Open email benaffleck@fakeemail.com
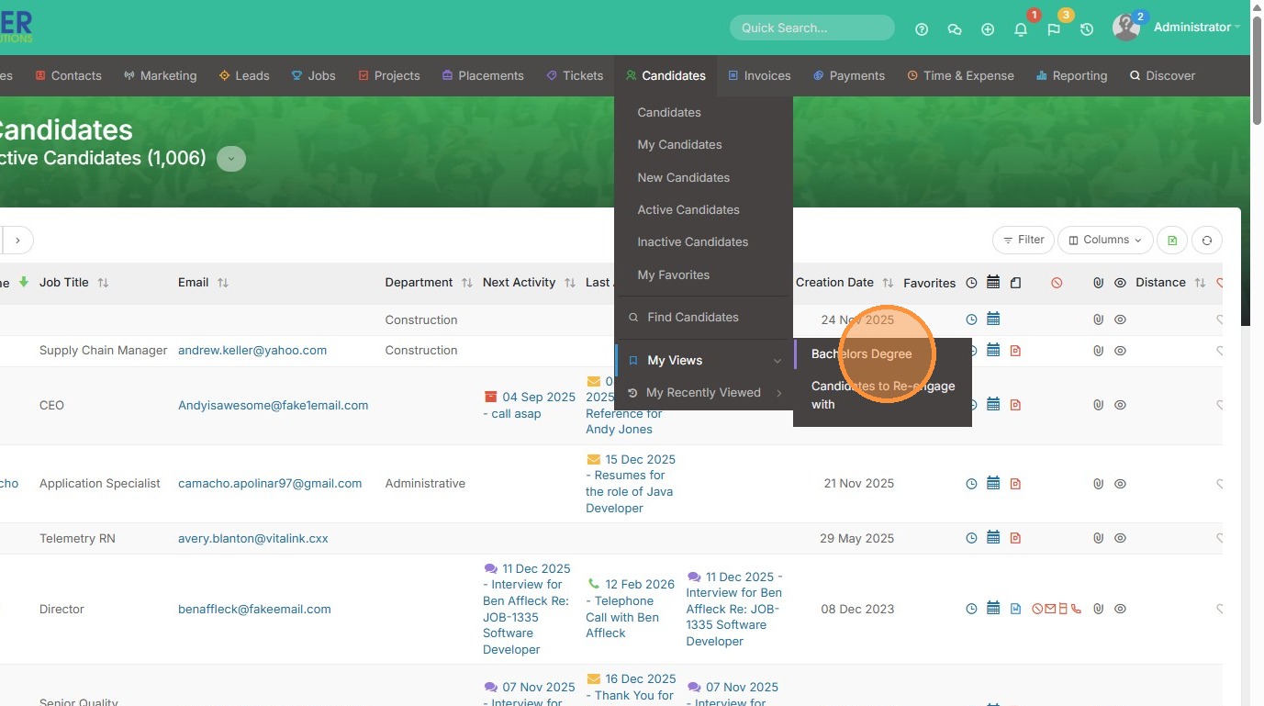Viewport: 1264px width, 706px height. pyautogui.click(x=254, y=610)
